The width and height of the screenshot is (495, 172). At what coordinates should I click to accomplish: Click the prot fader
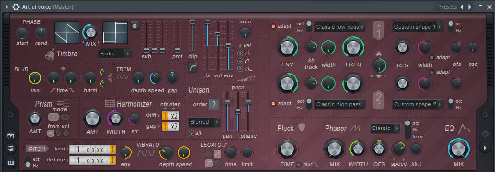(x=178, y=50)
